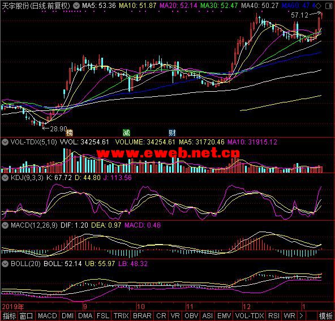Select the RSI indicator button
This screenshot has height=321, width=335.
click(274, 316)
